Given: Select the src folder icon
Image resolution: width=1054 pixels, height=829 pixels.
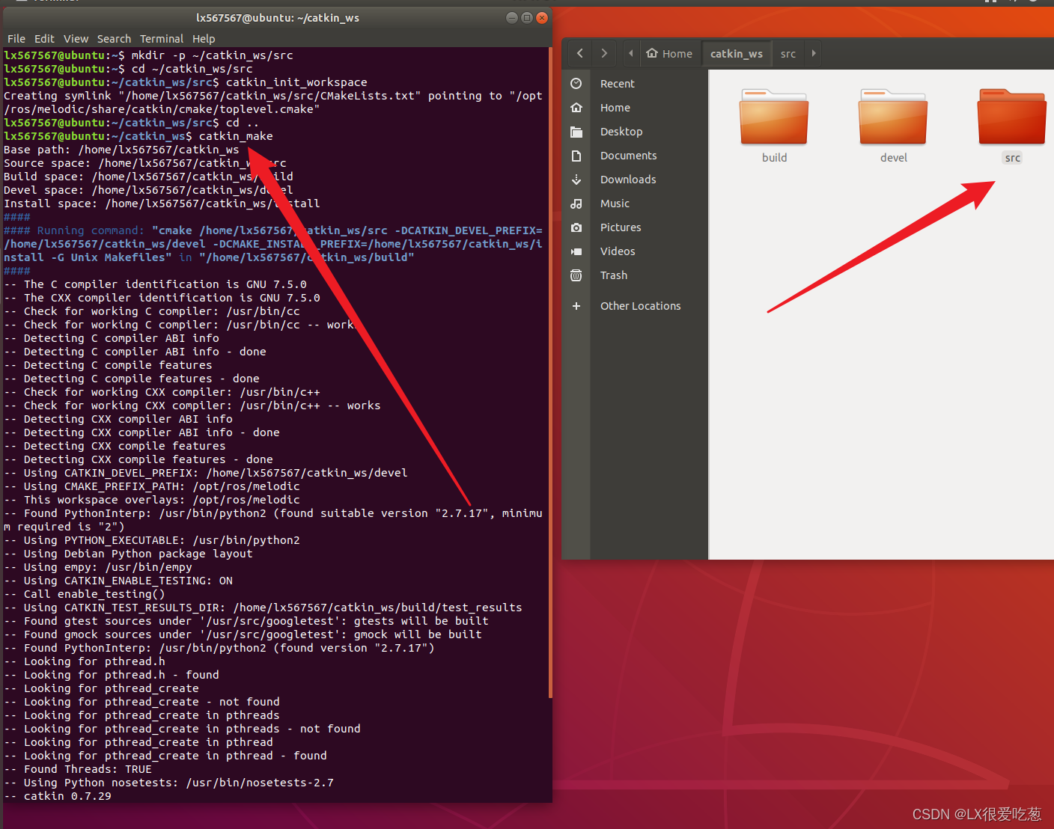Looking at the screenshot, I should point(1012,117).
